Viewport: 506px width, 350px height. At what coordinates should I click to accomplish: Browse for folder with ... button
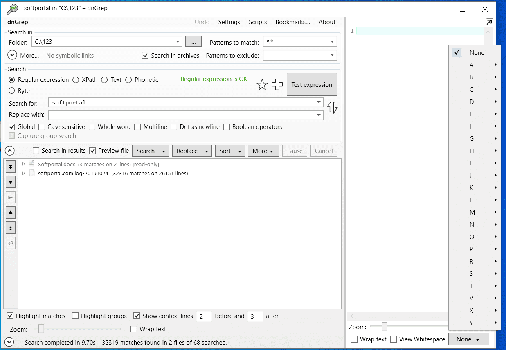tap(193, 41)
